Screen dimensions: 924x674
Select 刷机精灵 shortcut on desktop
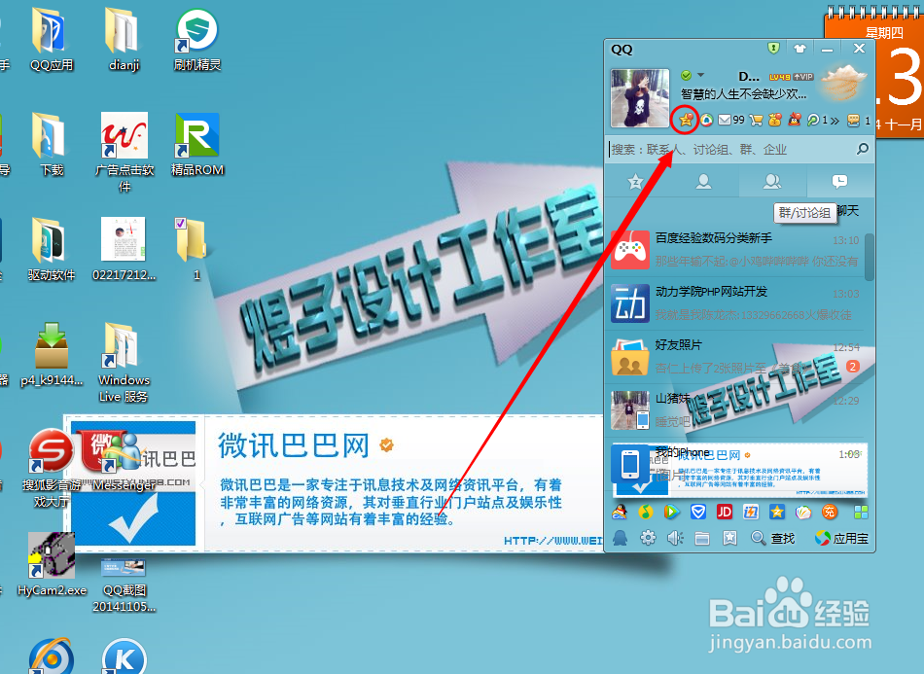(196, 40)
